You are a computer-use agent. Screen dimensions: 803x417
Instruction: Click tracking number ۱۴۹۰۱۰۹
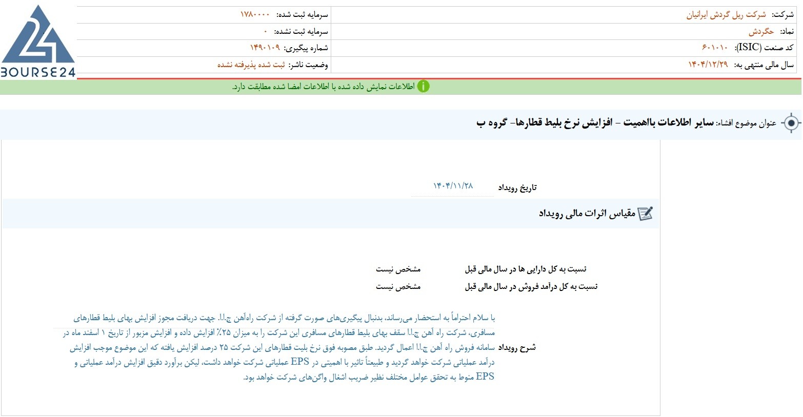pos(265,48)
